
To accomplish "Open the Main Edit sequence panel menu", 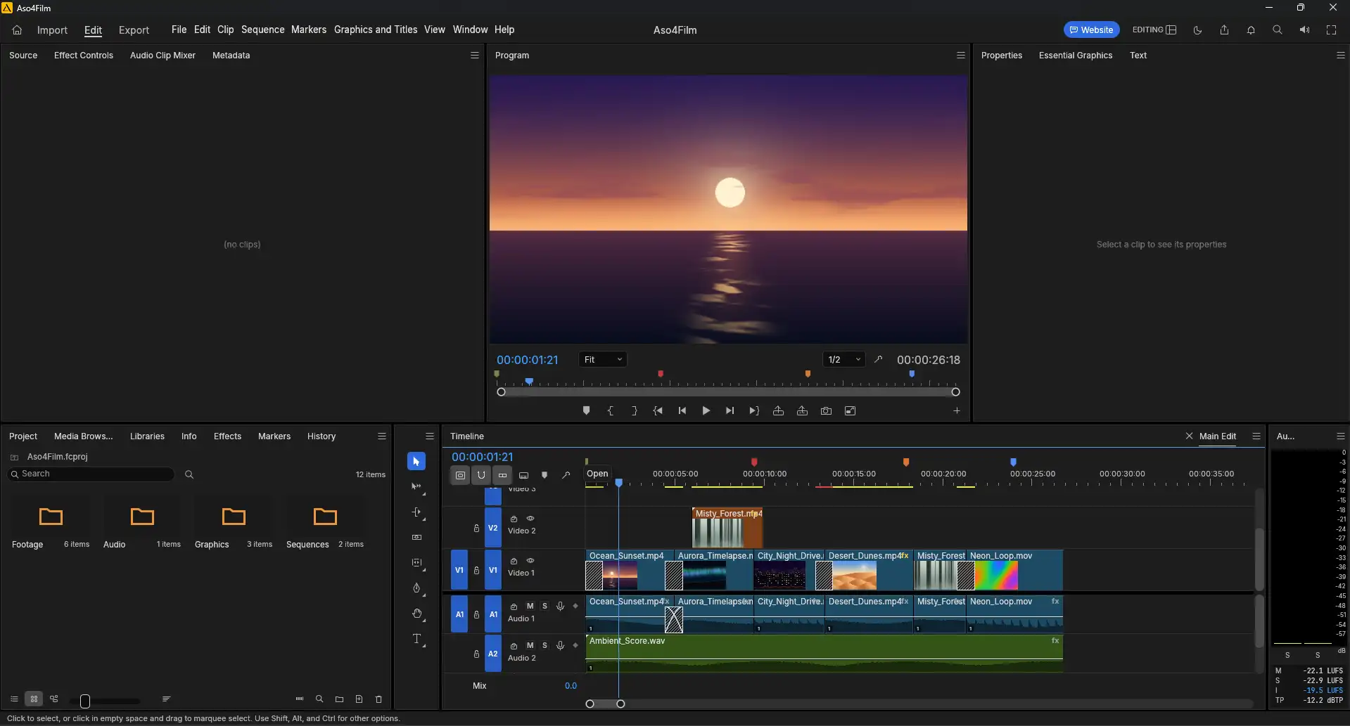I will (x=1256, y=436).
